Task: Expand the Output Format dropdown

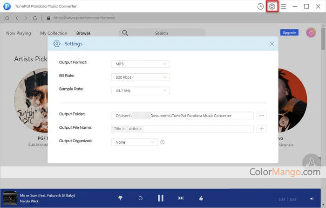Action: click(140, 64)
